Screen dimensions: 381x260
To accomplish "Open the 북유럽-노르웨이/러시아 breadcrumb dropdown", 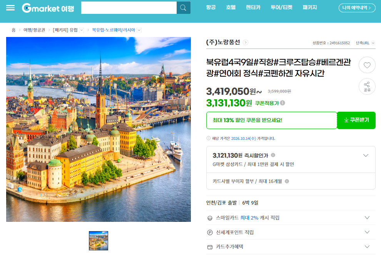I will coord(139,30).
